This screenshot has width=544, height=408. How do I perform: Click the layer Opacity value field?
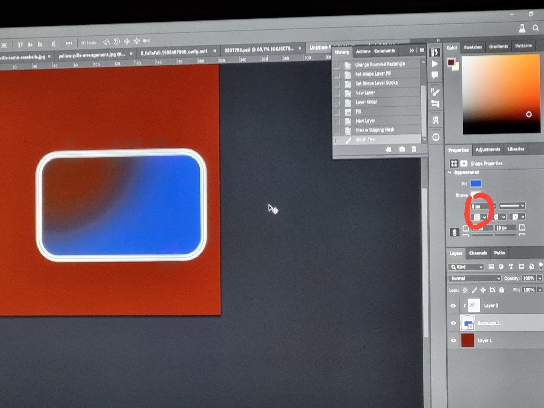tap(528, 278)
